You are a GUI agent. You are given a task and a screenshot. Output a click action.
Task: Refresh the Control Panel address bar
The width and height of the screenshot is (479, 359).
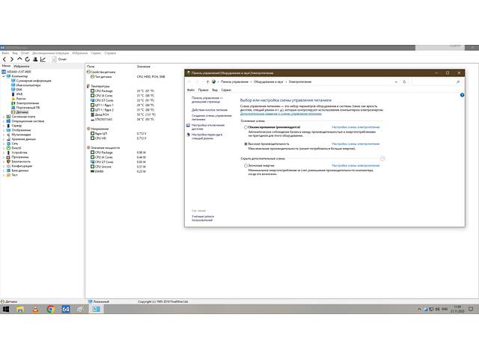[404, 82]
